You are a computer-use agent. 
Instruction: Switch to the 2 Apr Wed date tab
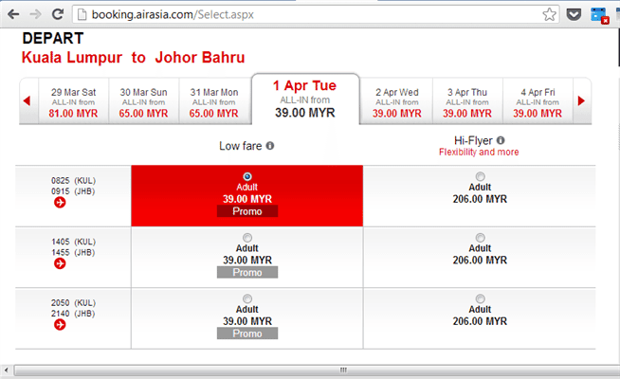click(396, 102)
